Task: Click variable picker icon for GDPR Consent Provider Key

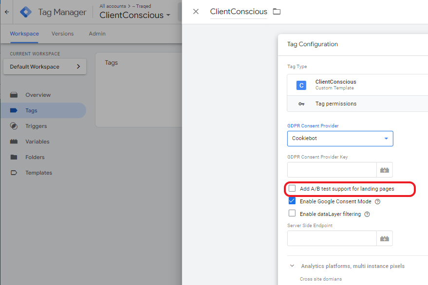Action: point(385,170)
